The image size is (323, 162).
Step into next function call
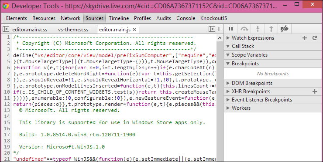(x=258, y=29)
